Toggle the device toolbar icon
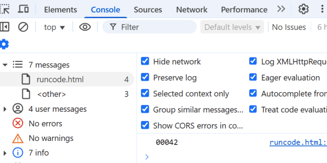The image size is (327, 163). click(x=23, y=9)
